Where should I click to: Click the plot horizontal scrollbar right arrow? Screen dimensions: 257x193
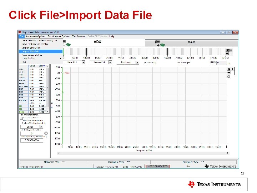[228, 153]
